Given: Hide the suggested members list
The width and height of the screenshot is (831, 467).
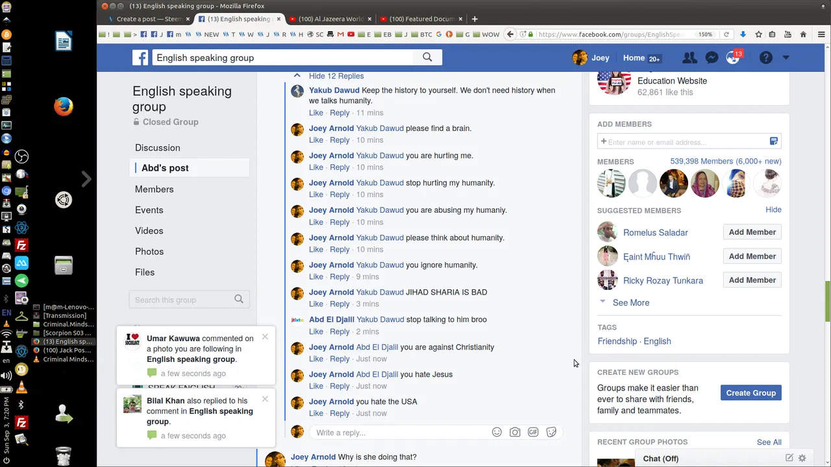Looking at the screenshot, I should (773, 210).
